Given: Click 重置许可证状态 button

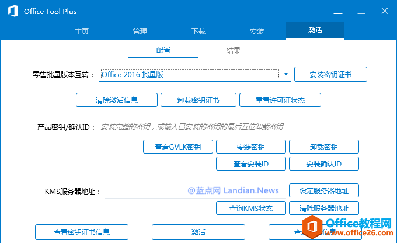Looking at the screenshot, I should click(280, 100).
